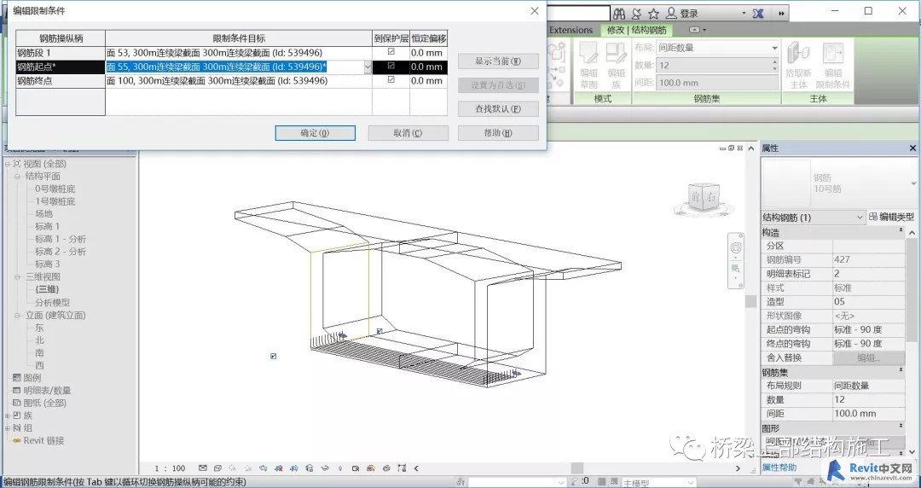Viewport: 921px width, 488px height.
Task: Click the favorites star icon
Action: (x=653, y=13)
